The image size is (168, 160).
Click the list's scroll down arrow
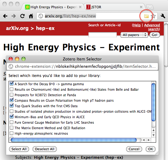coord(153,135)
